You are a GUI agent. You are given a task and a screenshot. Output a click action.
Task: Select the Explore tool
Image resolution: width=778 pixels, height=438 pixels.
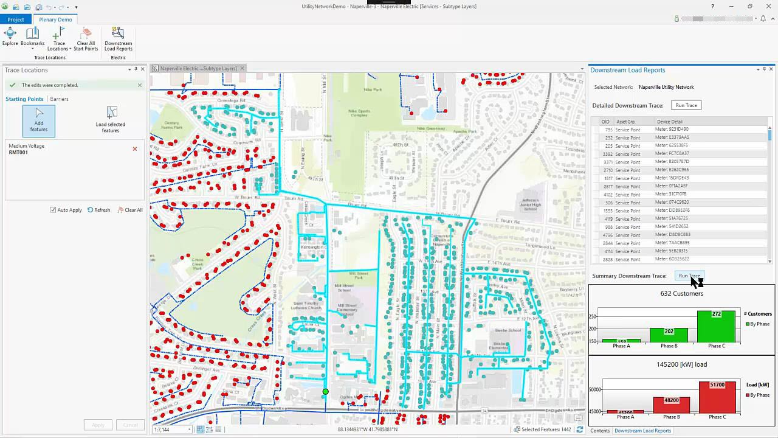point(10,36)
